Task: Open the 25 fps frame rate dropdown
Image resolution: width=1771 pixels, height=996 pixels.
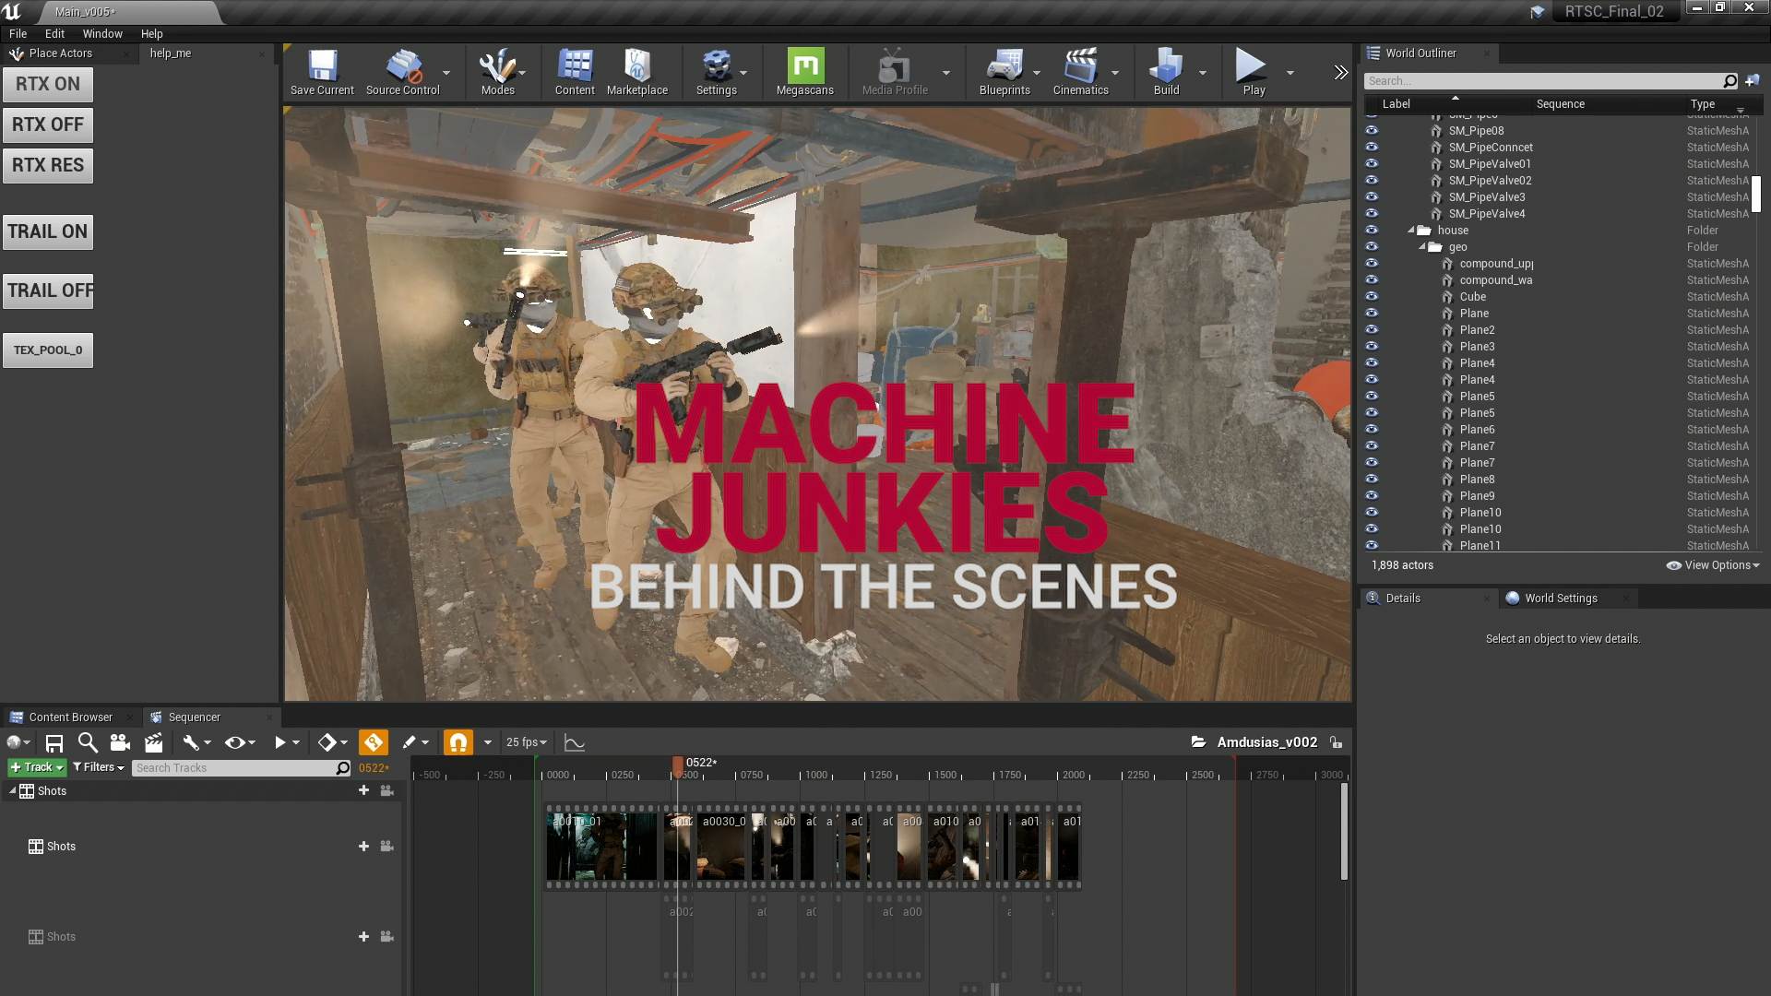Action: click(x=527, y=742)
